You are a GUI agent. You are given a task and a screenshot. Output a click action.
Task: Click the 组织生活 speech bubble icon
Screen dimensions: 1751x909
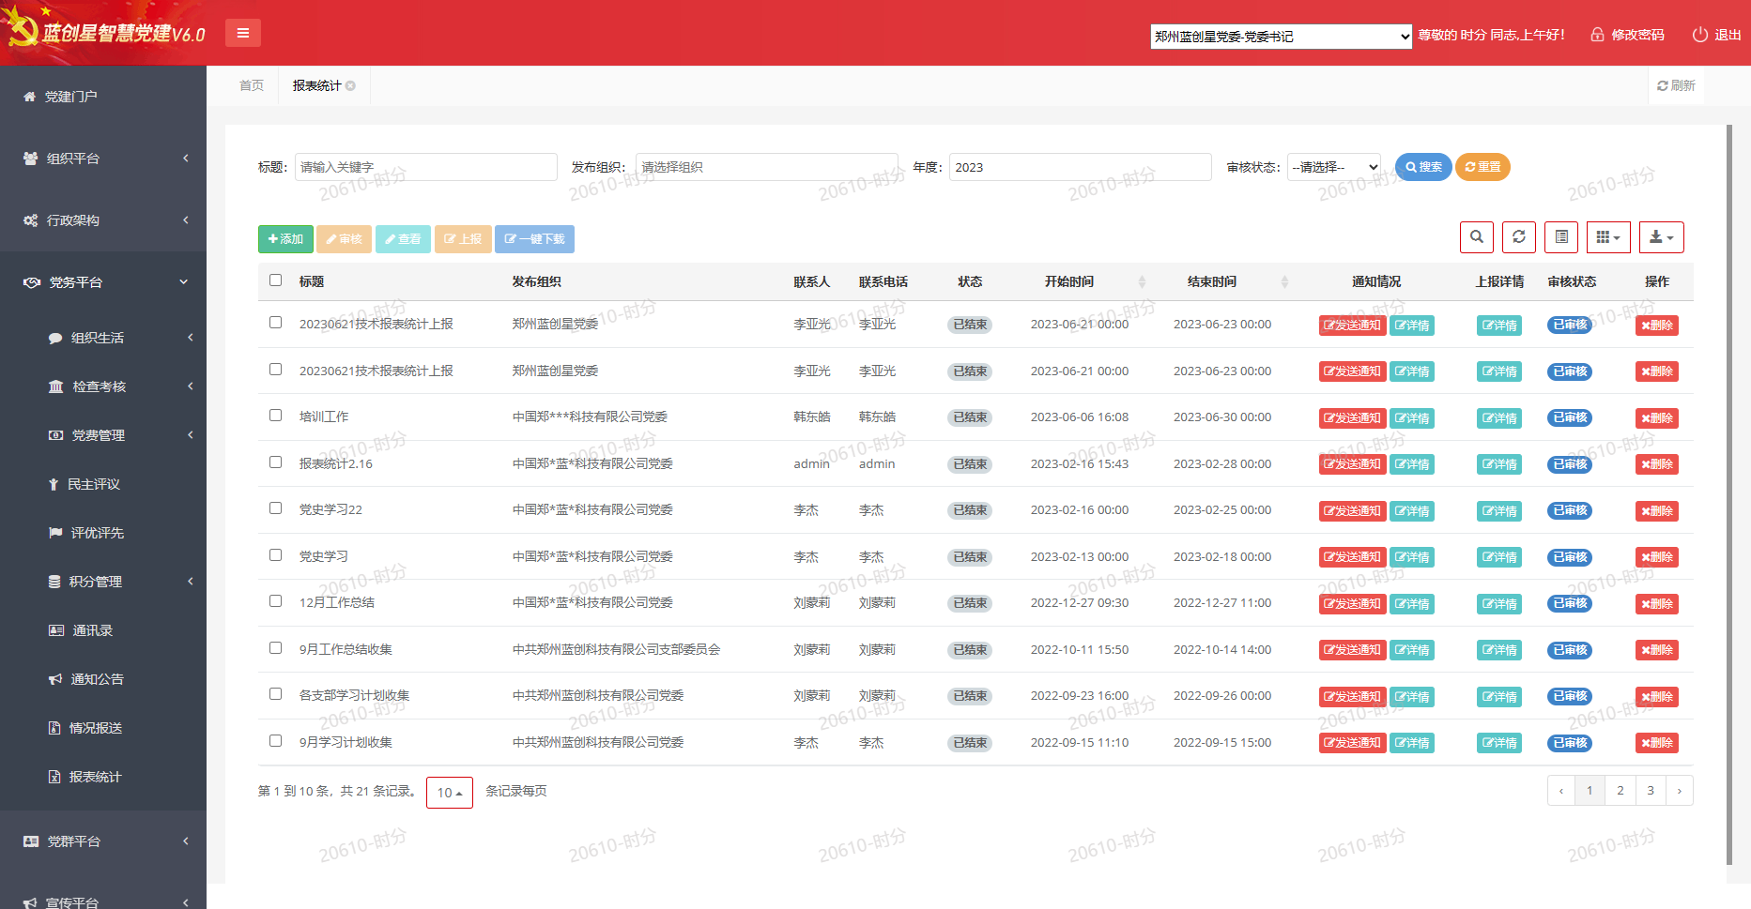click(x=55, y=338)
